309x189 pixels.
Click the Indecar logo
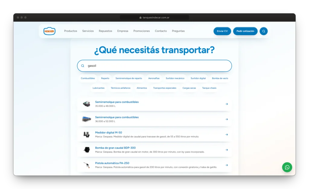pyautogui.click(x=49, y=31)
